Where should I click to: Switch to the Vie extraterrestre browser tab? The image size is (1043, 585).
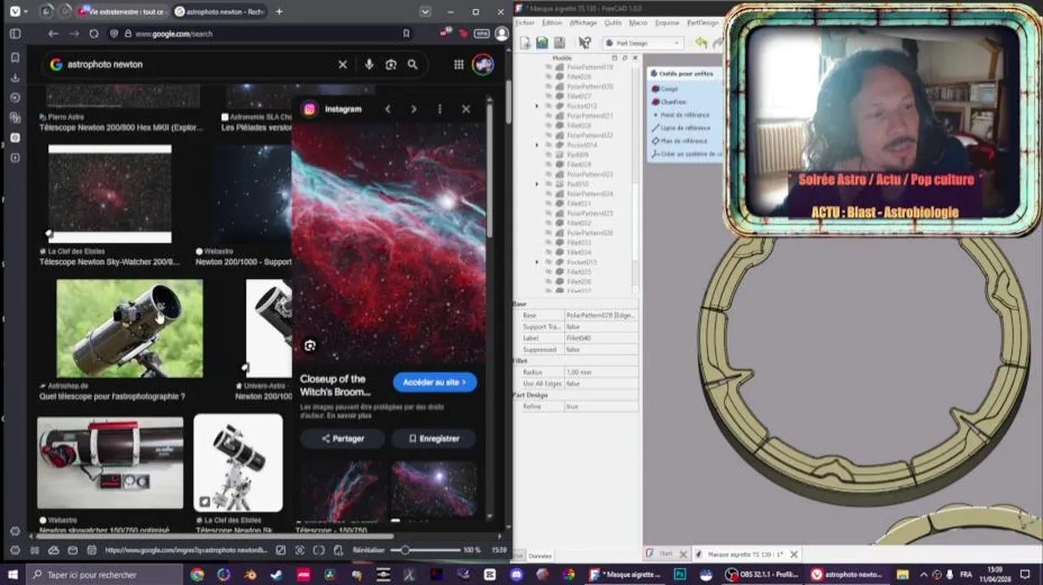click(x=123, y=11)
